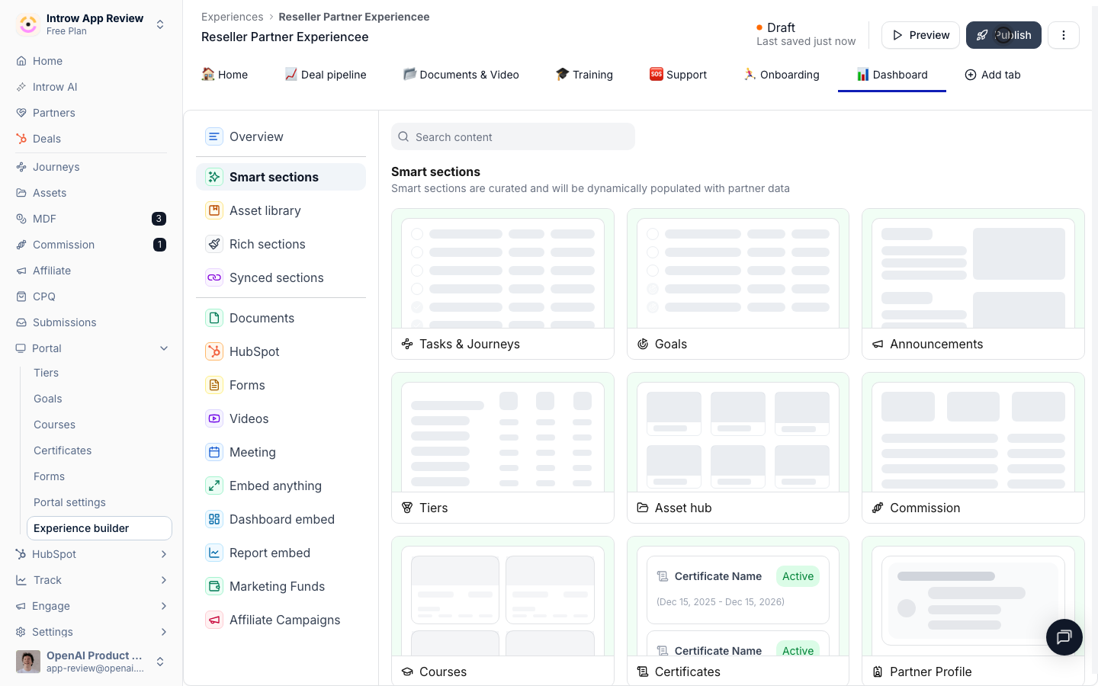Image resolution: width=1098 pixels, height=686 pixels.
Task: Open Certificates under the Portal sidebar menu
Action: click(63, 450)
